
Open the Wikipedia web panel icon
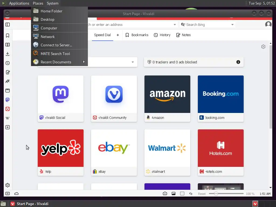pos(8,118)
